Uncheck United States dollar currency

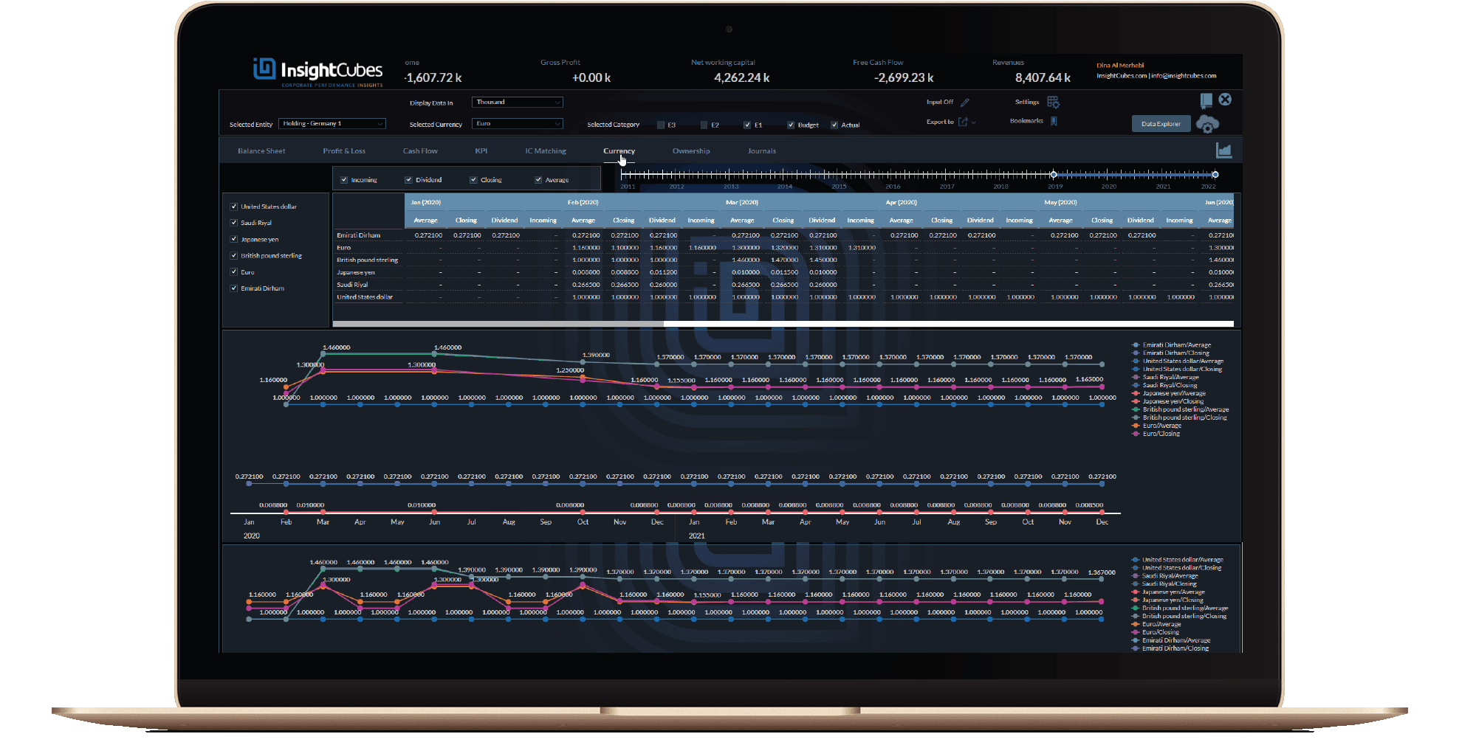tap(234, 207)
